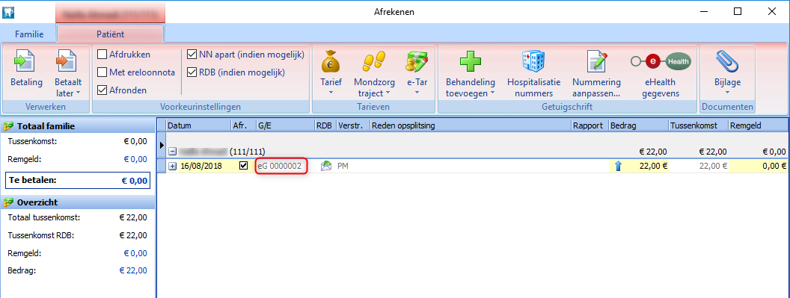
Task: Open the Behandeling toevoegen dropdown arrow
Action: pyautogui.click(x=492, y=93)
